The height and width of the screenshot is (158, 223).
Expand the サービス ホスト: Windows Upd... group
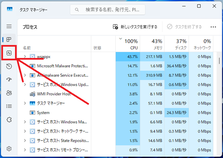(x=25, y=85)
